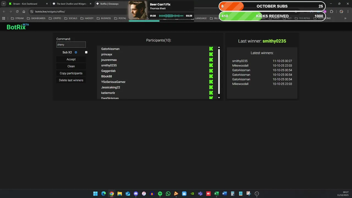This screenshot has height=198, width=352.
Task: Click the BotRix logo
Action: [18, 27]
